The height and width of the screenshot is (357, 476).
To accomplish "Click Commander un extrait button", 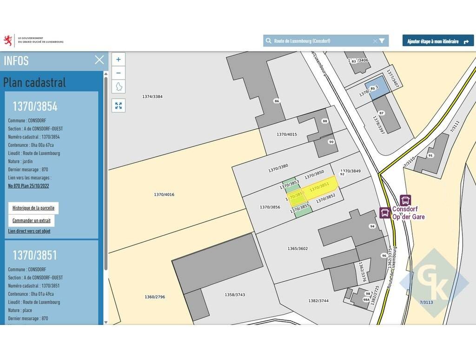I will 31,220.
